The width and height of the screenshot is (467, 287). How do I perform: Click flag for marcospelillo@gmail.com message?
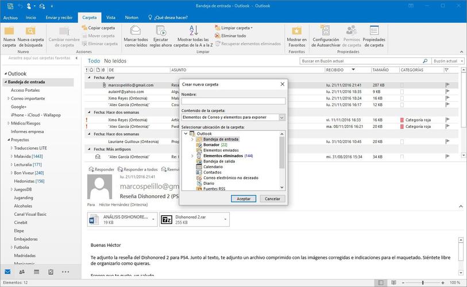447,85
